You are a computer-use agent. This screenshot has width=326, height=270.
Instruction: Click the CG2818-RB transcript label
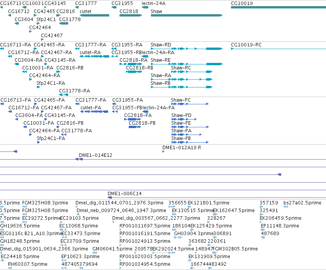pyautogui.click(x=140, y=68)
